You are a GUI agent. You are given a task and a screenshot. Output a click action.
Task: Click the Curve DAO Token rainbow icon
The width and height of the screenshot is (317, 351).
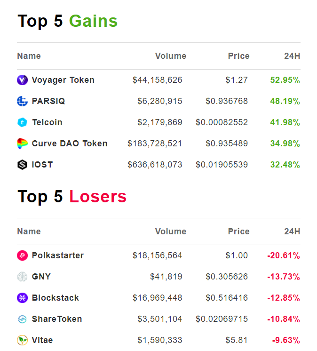(x=22, y=144)
